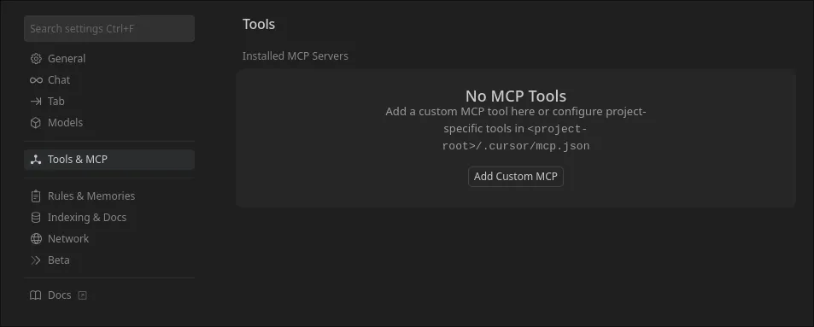Open Rules & Memories settings
Screen dimensions: 814x327
click(x=109, y=196)
